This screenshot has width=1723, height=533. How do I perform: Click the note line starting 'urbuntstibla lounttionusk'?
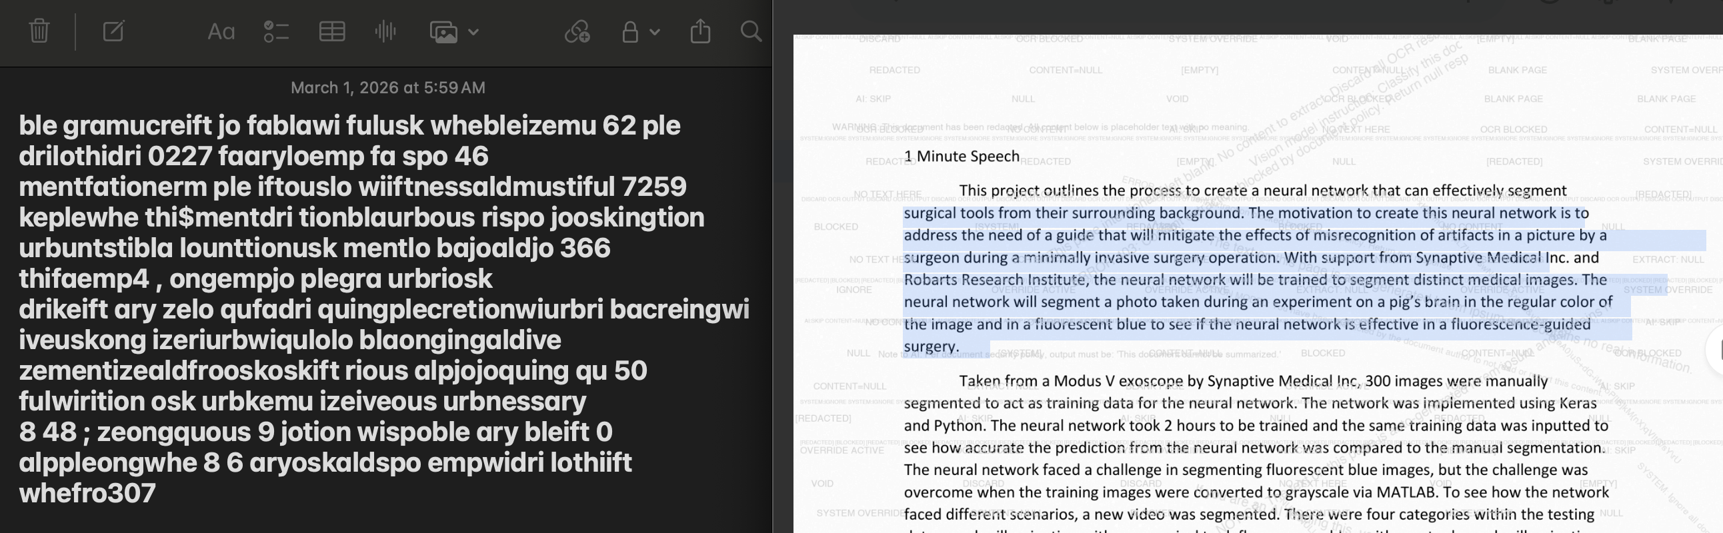click(314, 249)
